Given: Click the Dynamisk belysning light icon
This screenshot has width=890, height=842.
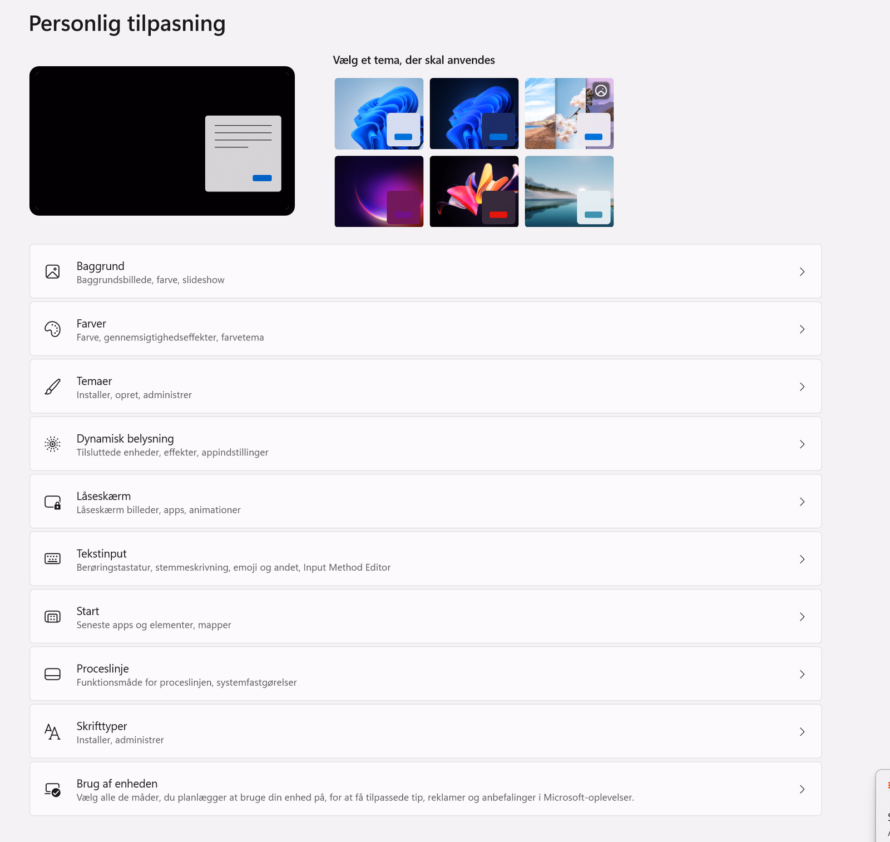Looking at the screenshot, I should coord(52,444).
